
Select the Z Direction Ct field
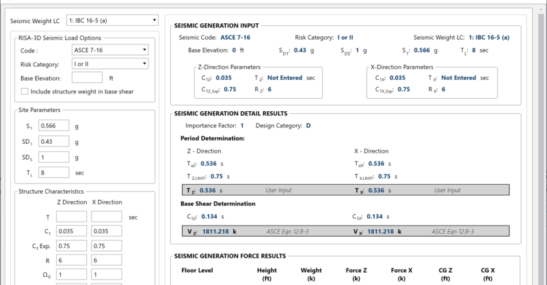[x=71, y=232]
